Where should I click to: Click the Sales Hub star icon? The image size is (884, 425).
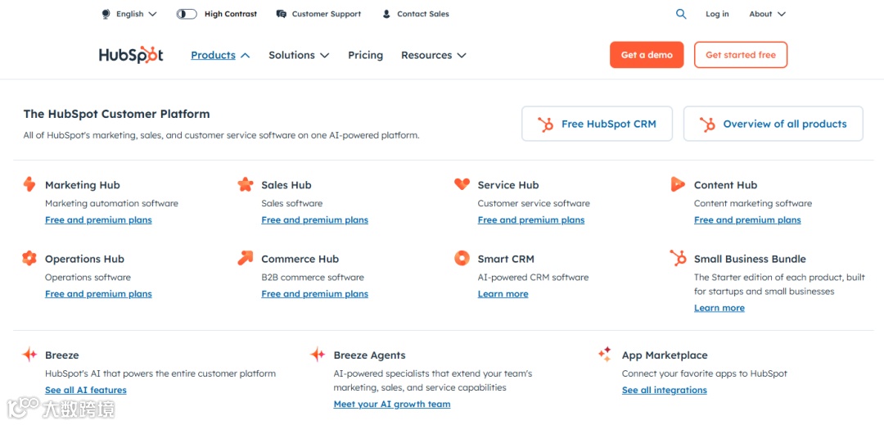246,184
